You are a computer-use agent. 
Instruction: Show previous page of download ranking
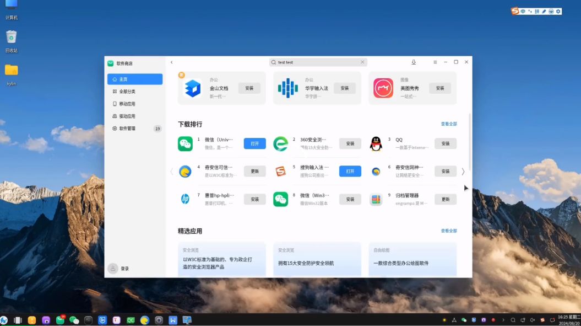point(171,172)
